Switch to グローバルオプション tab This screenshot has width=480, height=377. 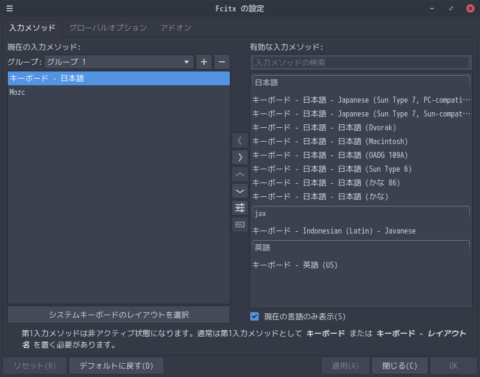click(108, 28)
